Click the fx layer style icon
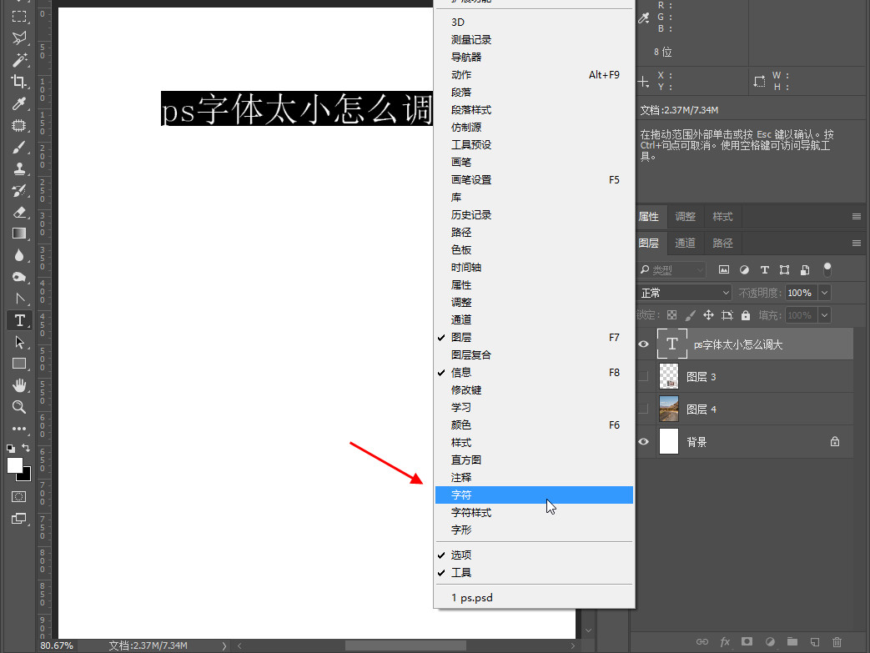The height and width of the screenshot is (653, 870). [725, 642]
